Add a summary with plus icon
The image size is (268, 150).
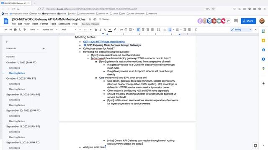point(44,48)
